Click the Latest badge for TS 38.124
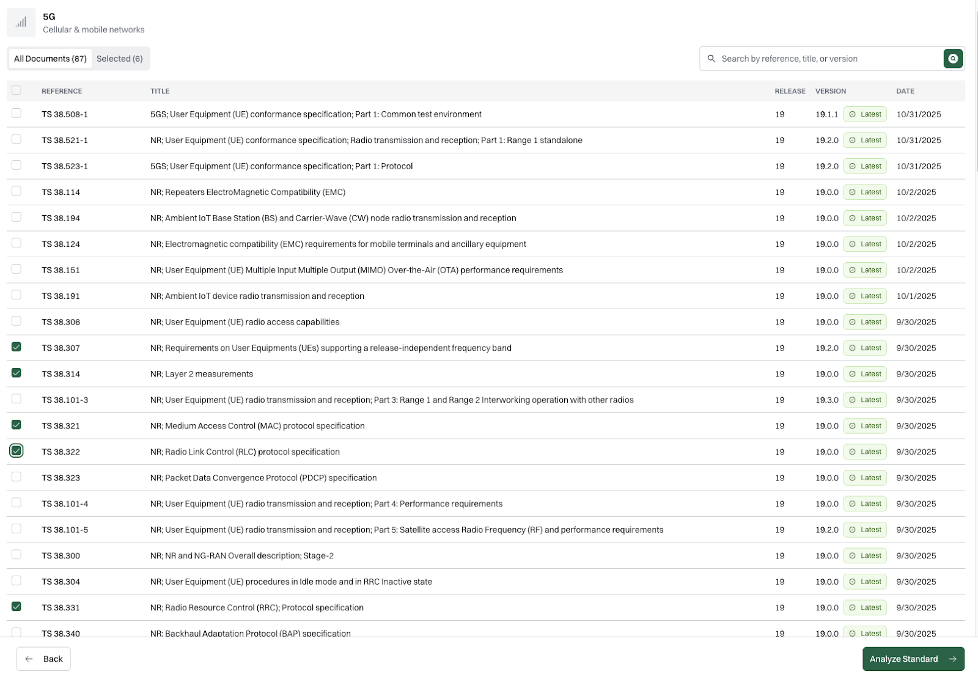978x677 pixels. [x=865, y=244]
